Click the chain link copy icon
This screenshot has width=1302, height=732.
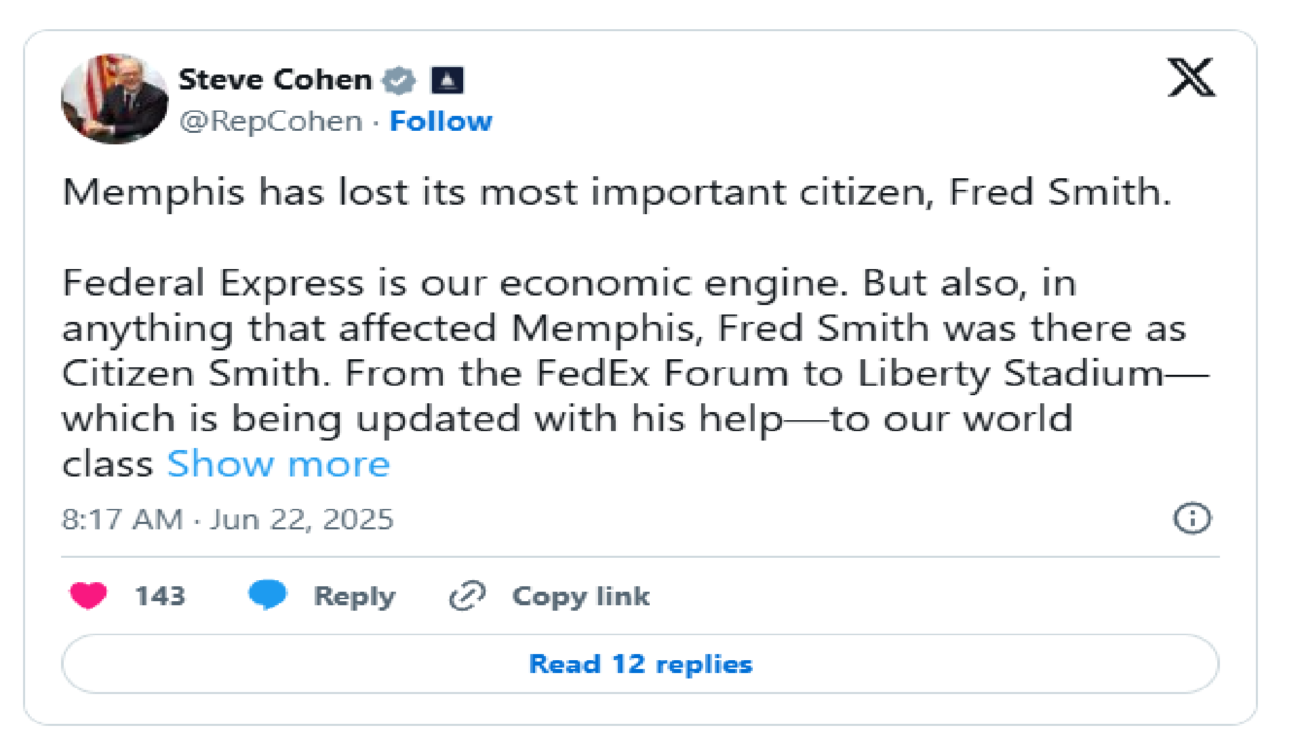(467, 596)
